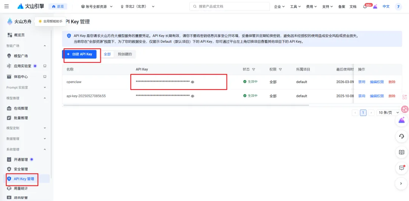The width and height of the screenshot is (409, 201).
Task: Click 编辑权限 for the openclaw key
Action: pyautogui.click(x=377, y=82)
